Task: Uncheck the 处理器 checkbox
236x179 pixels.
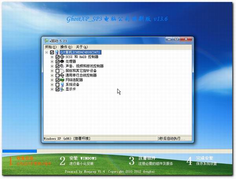Action: coord(57,62)
